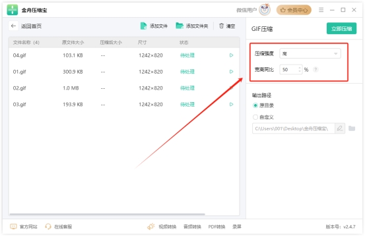Click the back arrow icon
This screenshot has width=365, height=237.
13,26
